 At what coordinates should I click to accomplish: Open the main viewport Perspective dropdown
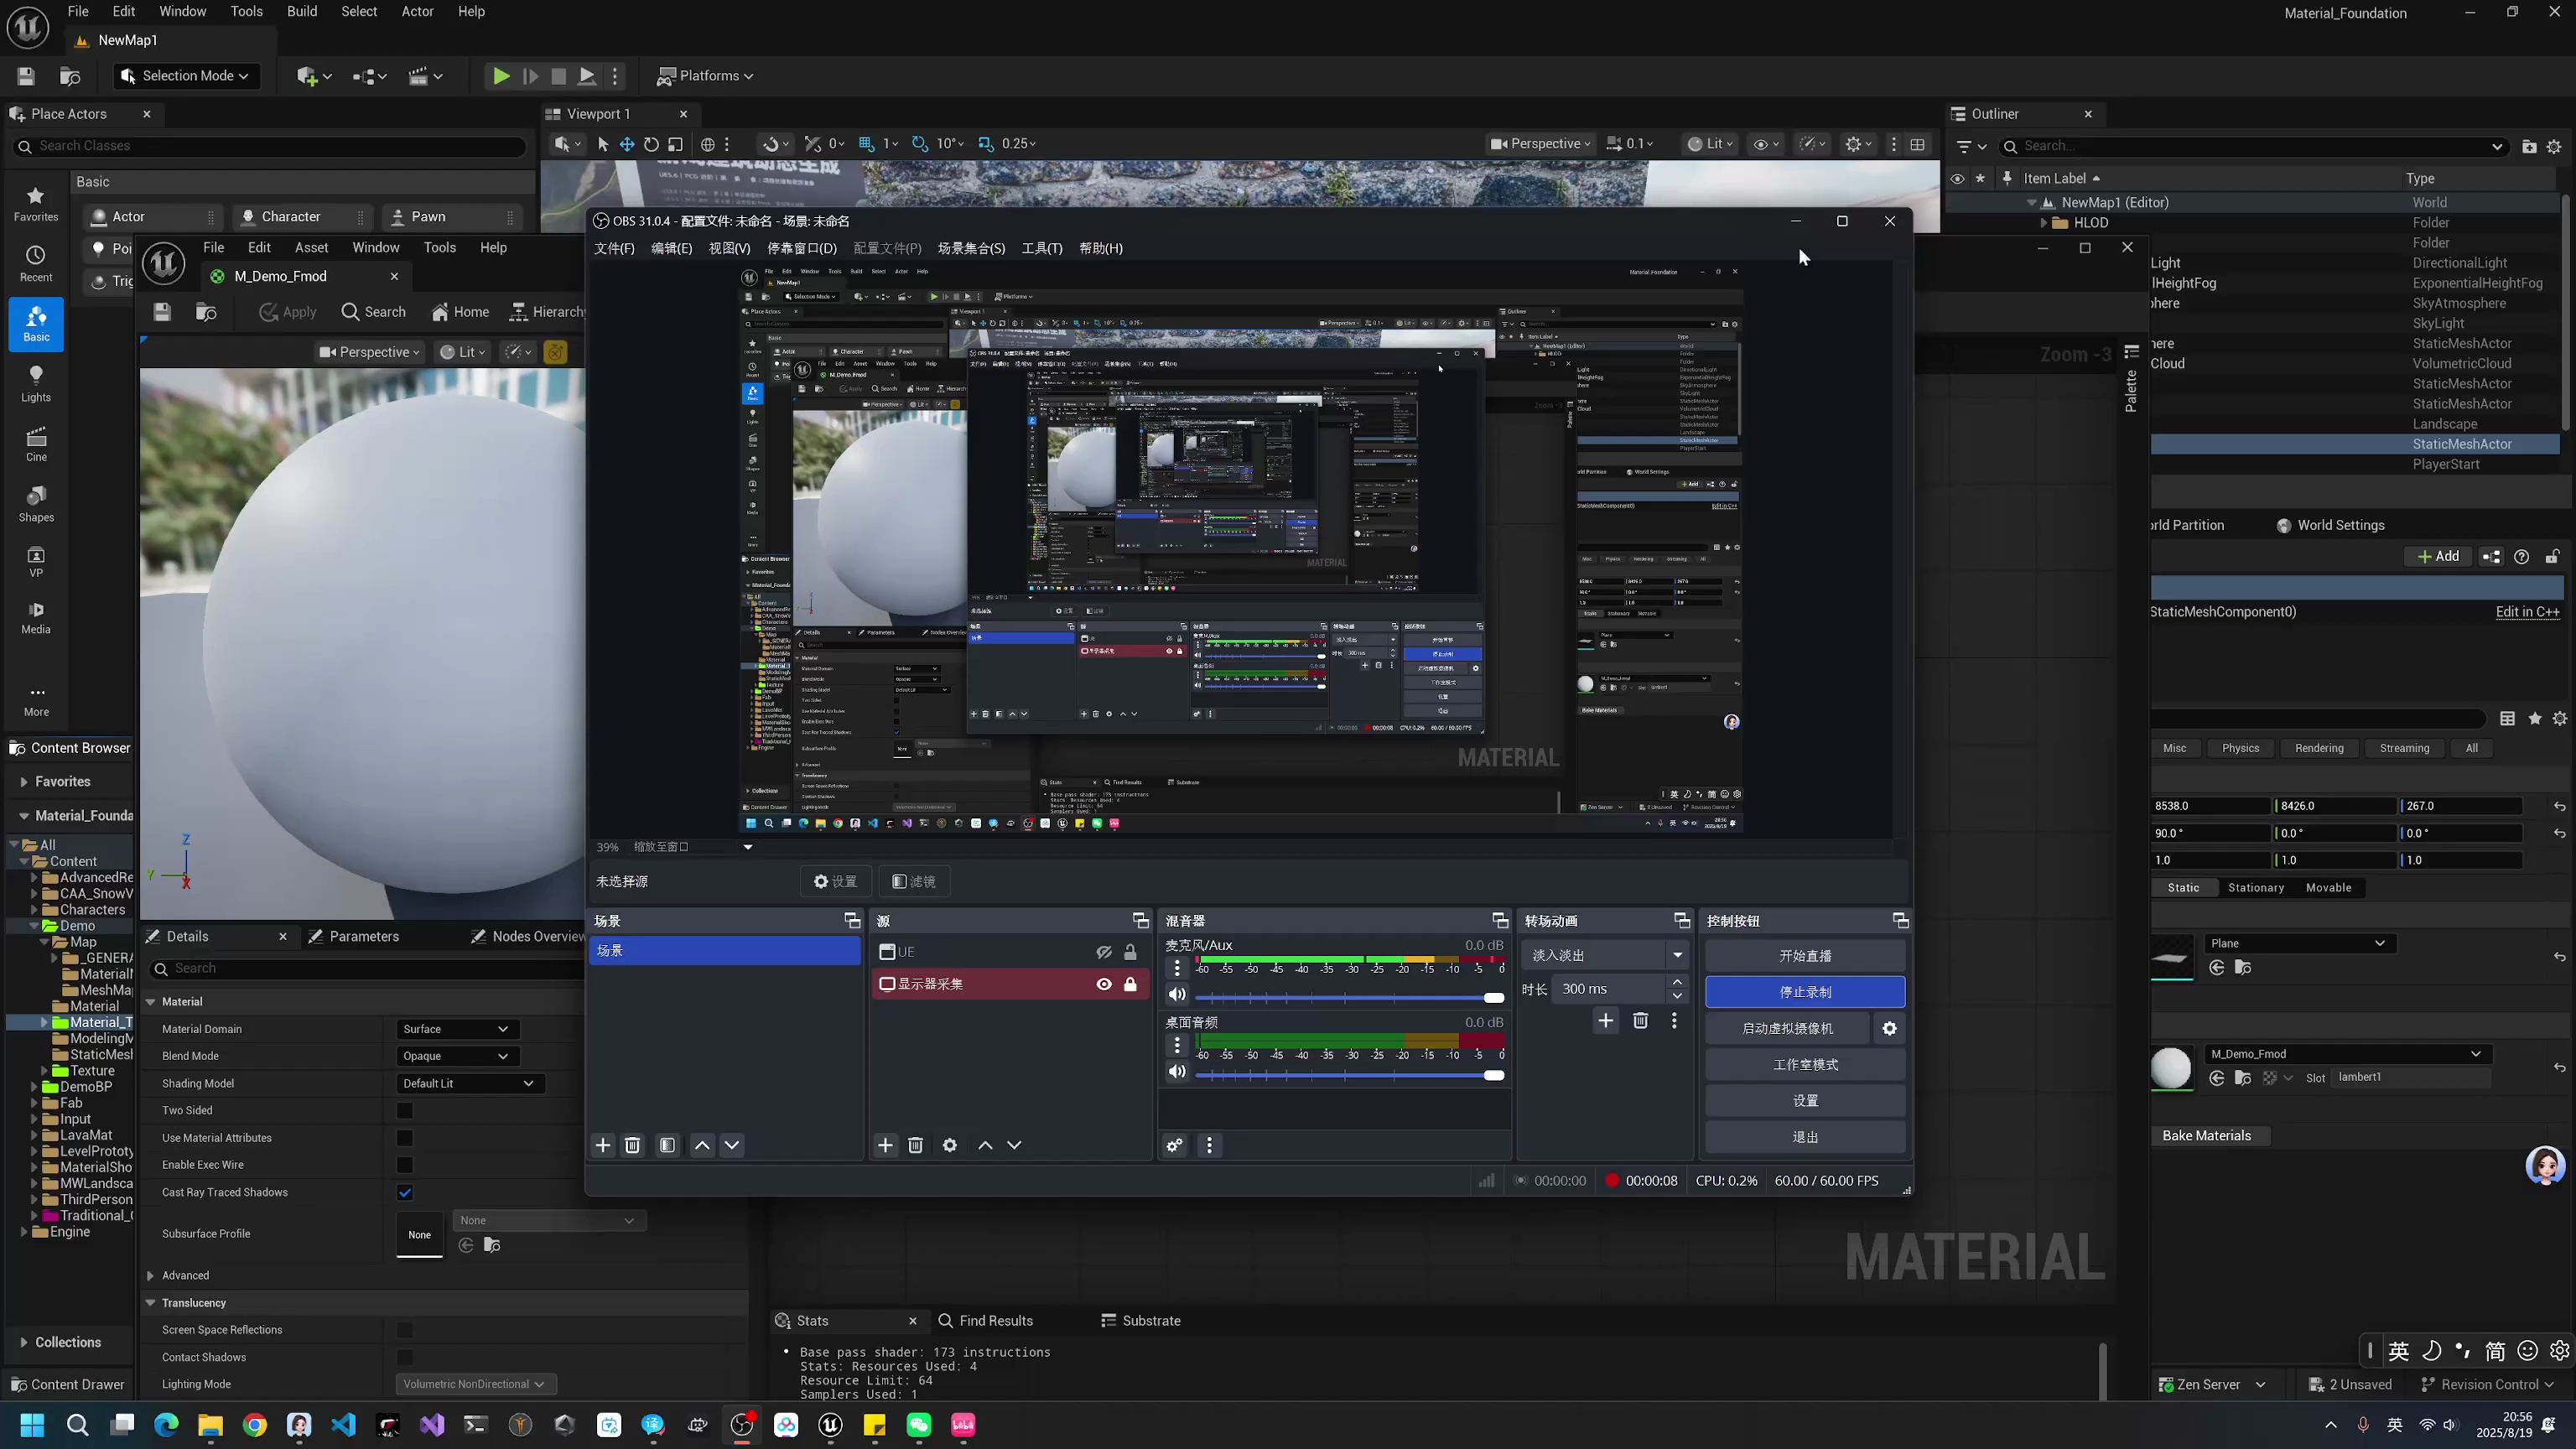[x=1540, y=144]
